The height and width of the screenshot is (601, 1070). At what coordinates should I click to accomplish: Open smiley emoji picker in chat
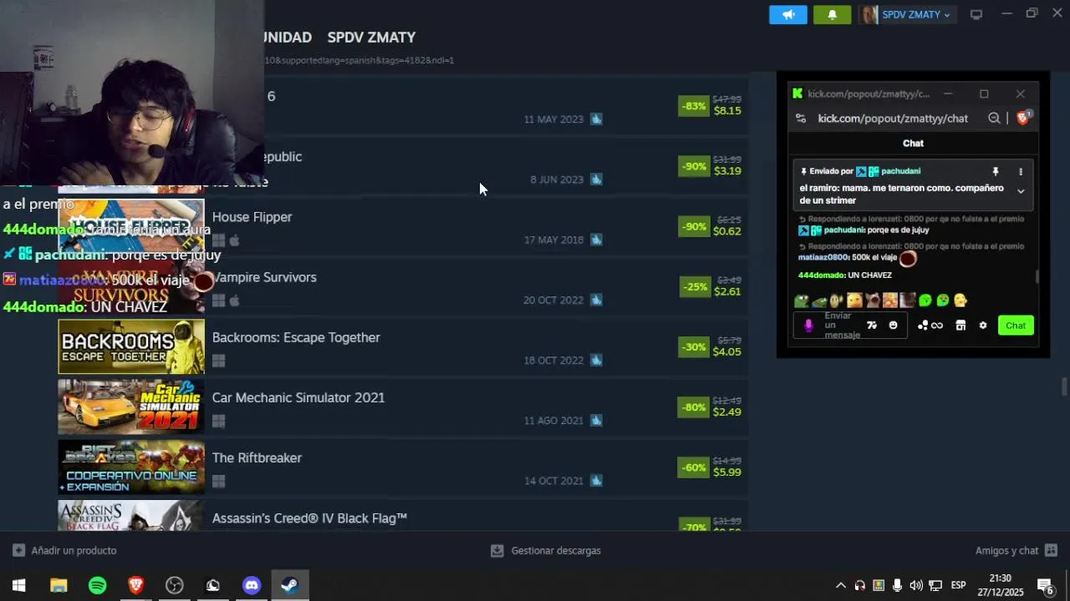(x=893, y=326)
